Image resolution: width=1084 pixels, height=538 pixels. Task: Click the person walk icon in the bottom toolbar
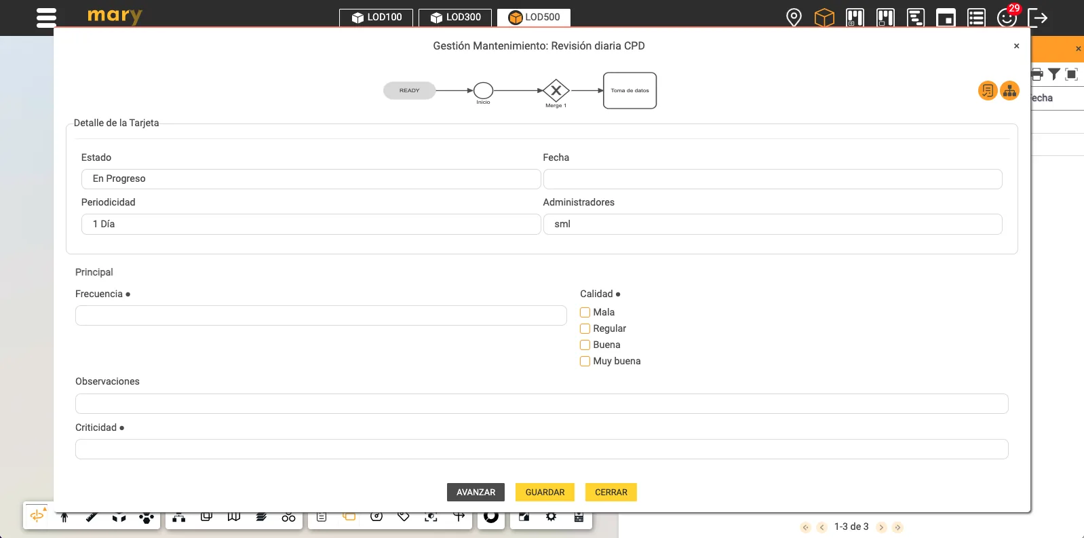(x=64, y=518)
